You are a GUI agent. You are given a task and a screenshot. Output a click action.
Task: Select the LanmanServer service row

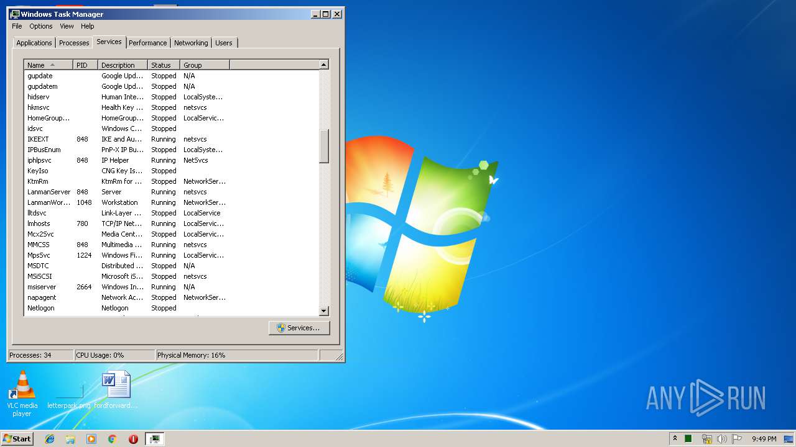(x=171, y=192)
